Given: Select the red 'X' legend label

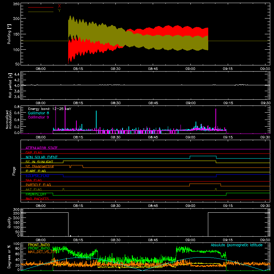Looking at the screenshot, I should click(59, 6).
